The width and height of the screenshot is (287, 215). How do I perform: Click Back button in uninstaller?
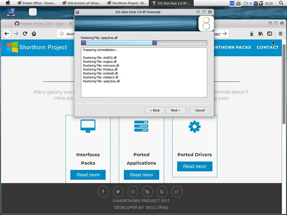[155, 110]
